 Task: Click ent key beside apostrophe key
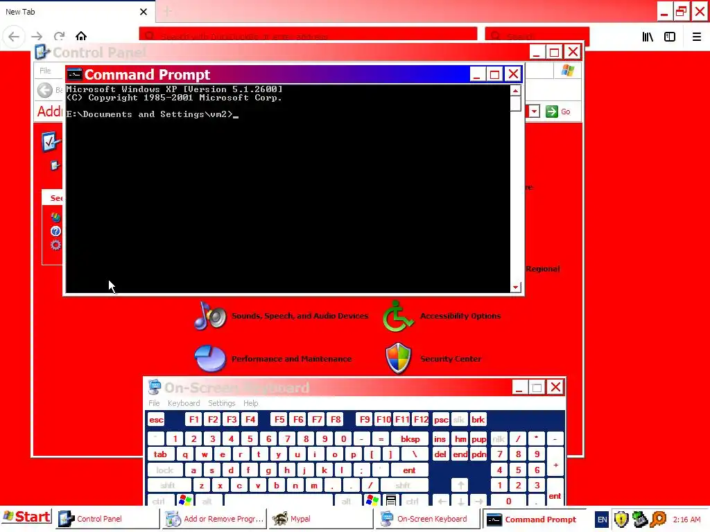click(x=409, y=470)
